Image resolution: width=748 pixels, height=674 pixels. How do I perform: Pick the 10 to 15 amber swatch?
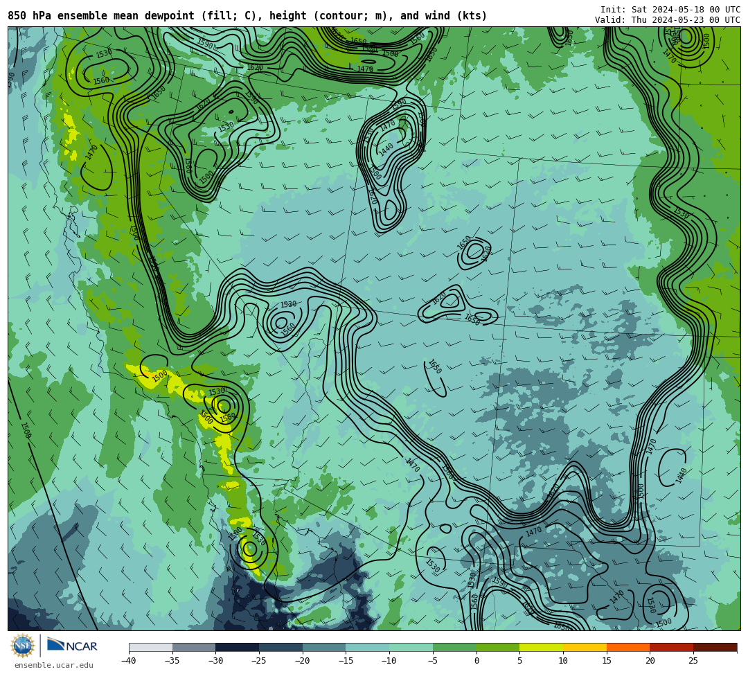[x=585, y=647]
